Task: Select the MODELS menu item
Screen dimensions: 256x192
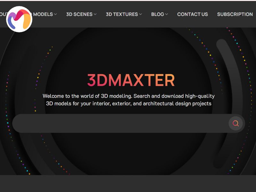Action: click(x=43, y=14)
